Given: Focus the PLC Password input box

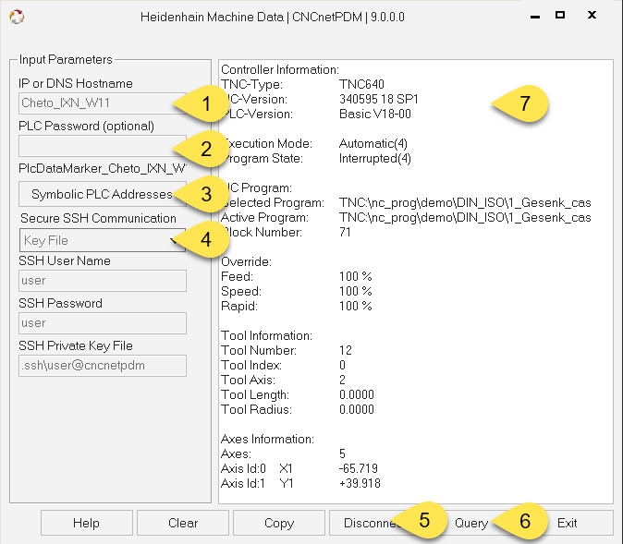Looking at the screenshot, I should 102,146.
